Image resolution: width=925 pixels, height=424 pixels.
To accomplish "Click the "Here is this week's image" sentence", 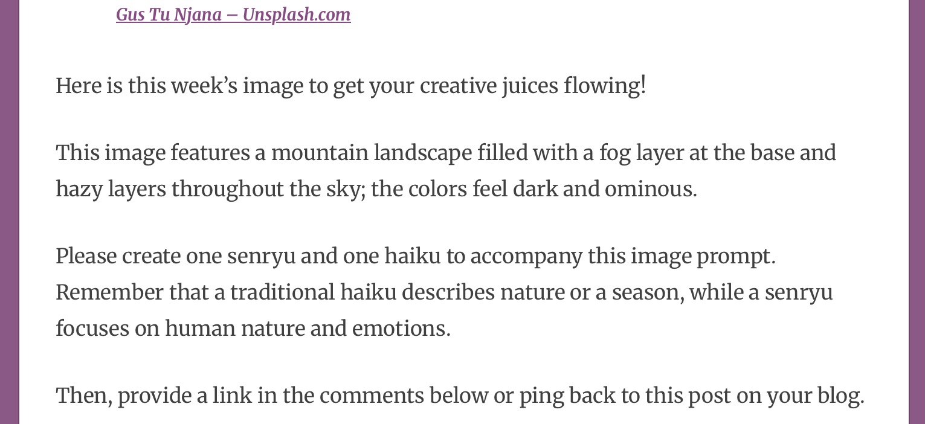I will pyautogui.click(x=181, y=86).
